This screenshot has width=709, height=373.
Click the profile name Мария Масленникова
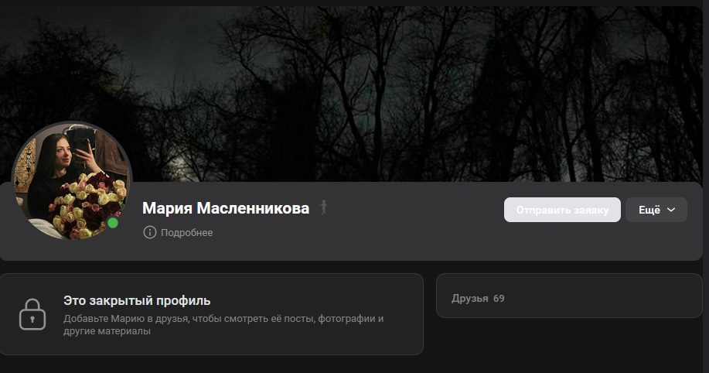pyautogui.click(x=226, y=208)
